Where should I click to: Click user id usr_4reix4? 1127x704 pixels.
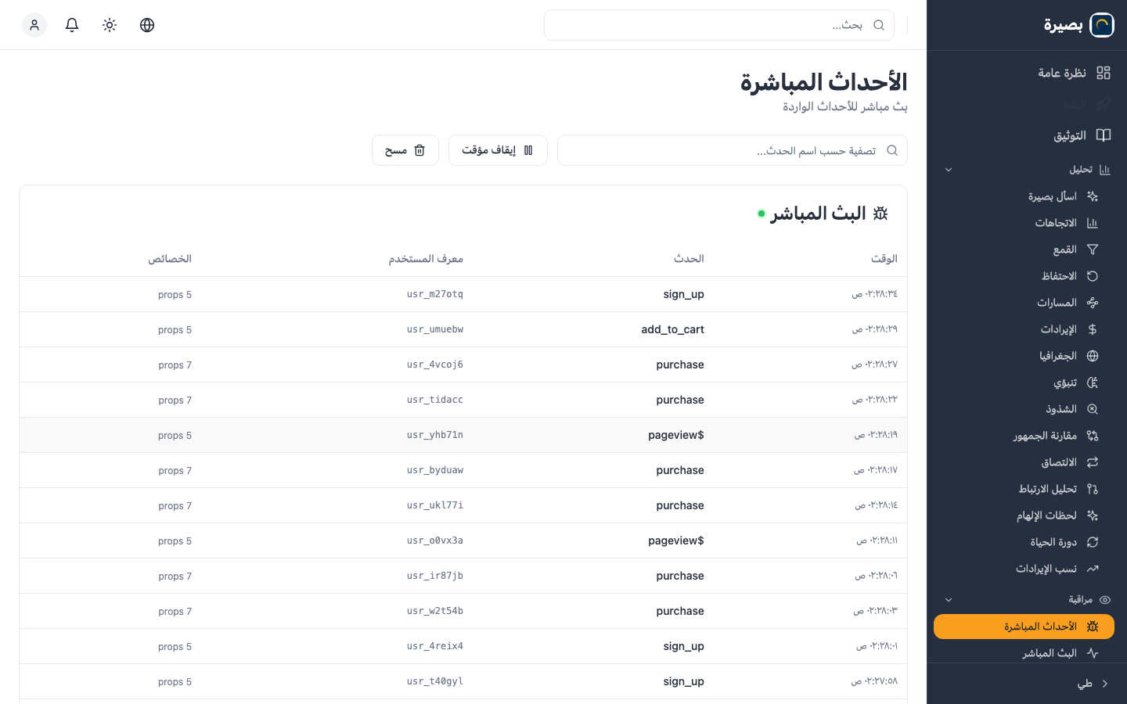435,646
